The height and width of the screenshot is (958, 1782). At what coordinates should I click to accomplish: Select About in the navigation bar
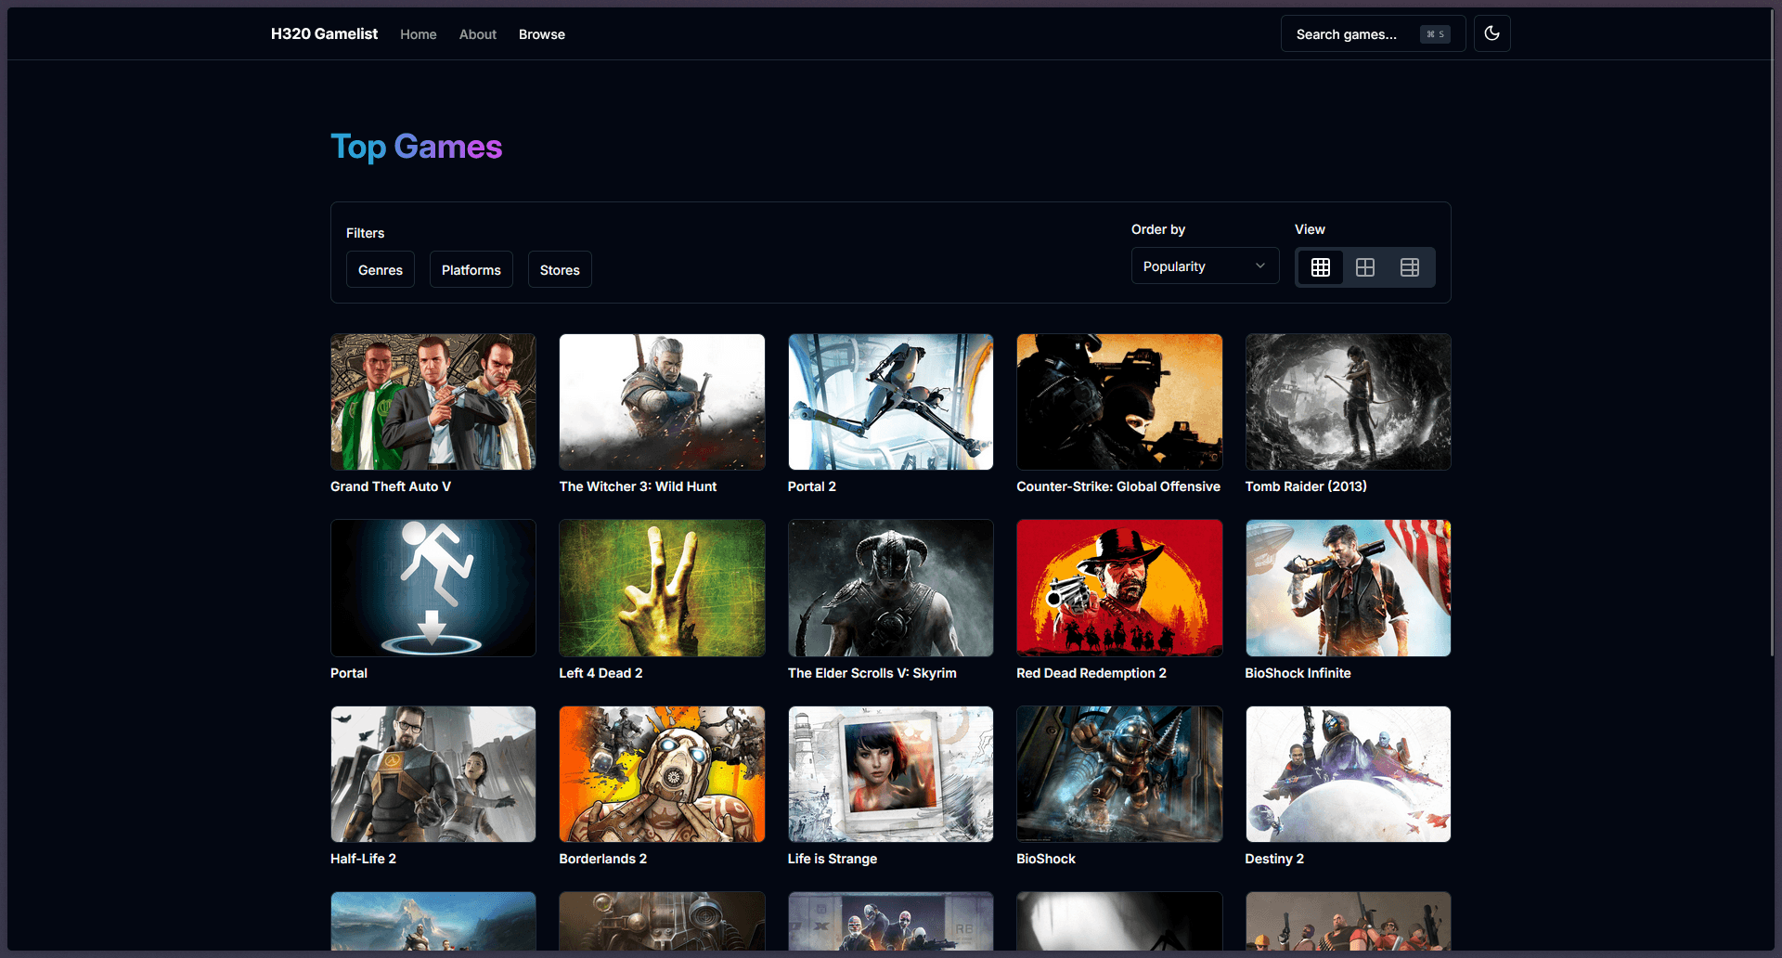(x=477, y=34)
